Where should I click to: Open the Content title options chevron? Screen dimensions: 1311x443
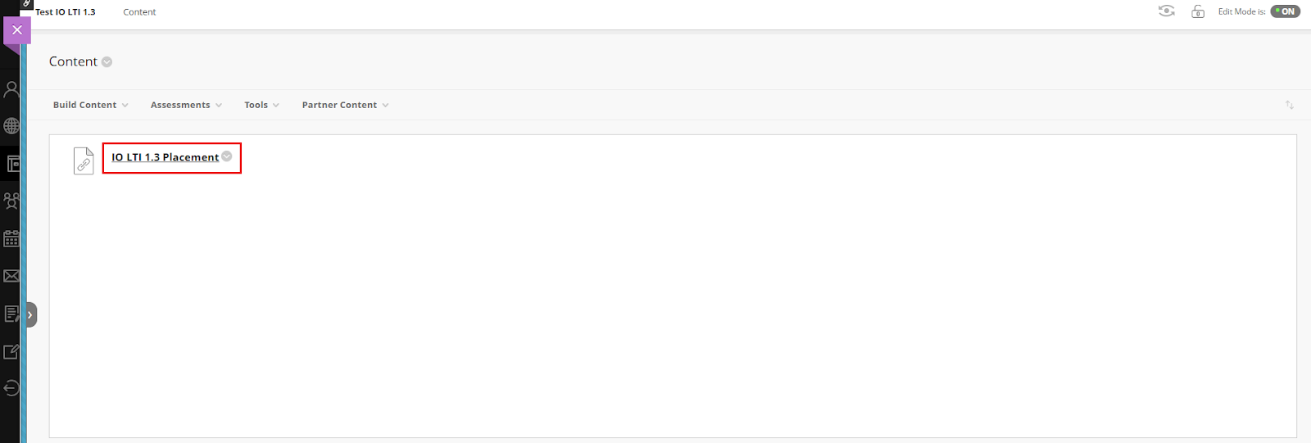107,62
